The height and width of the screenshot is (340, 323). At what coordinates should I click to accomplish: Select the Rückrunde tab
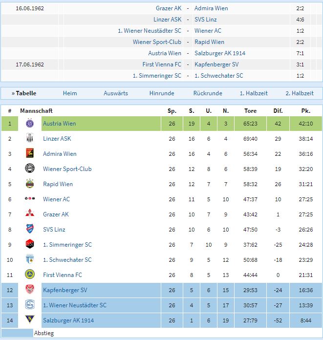pyautogui.click(x=208, y=93)
